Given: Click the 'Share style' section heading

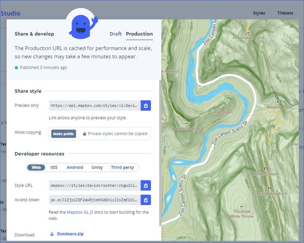Looking at the screenshot, I should pyautogui.click(x=28, y=91).
